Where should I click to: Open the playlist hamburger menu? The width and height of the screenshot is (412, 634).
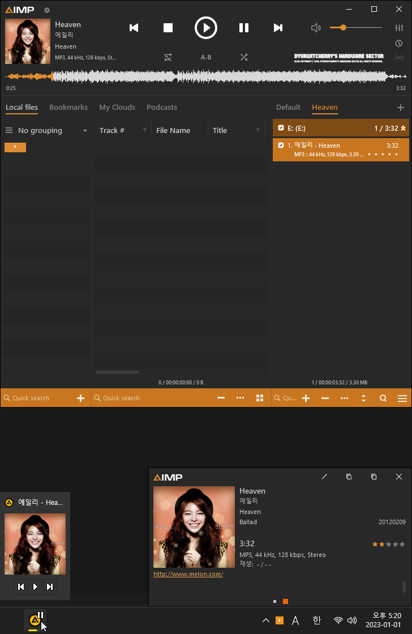[402, 399]
